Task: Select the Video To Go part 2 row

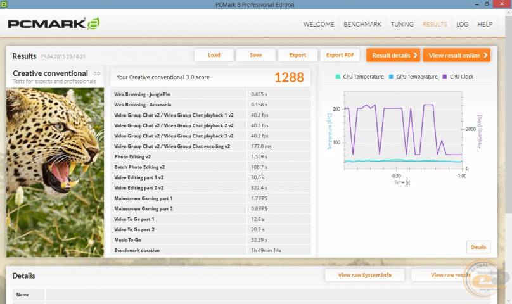Action: (x=210, y=229)
